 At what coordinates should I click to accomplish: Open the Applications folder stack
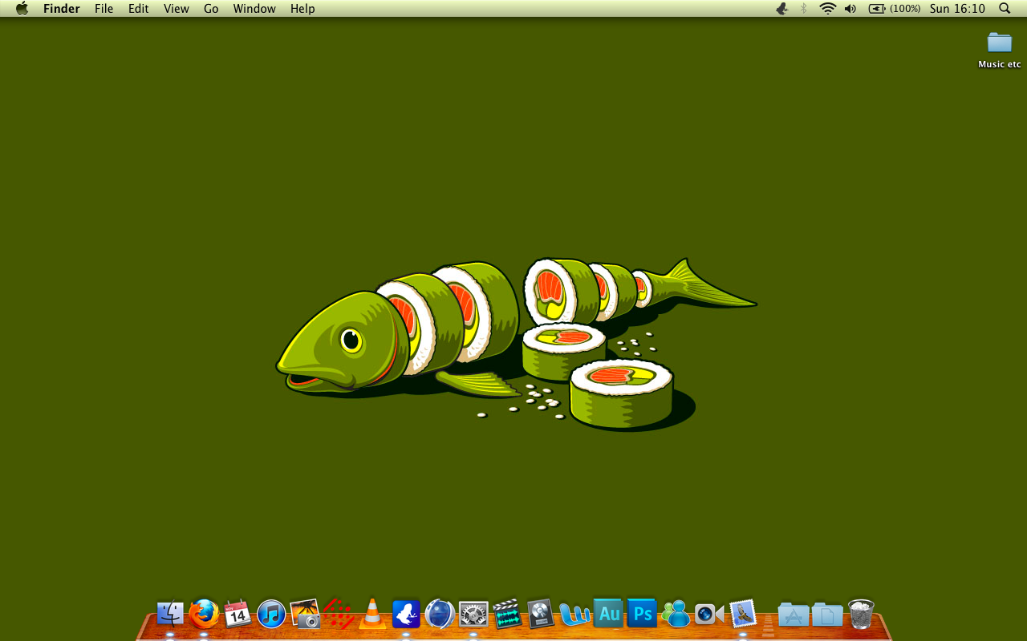pos(794,615)
